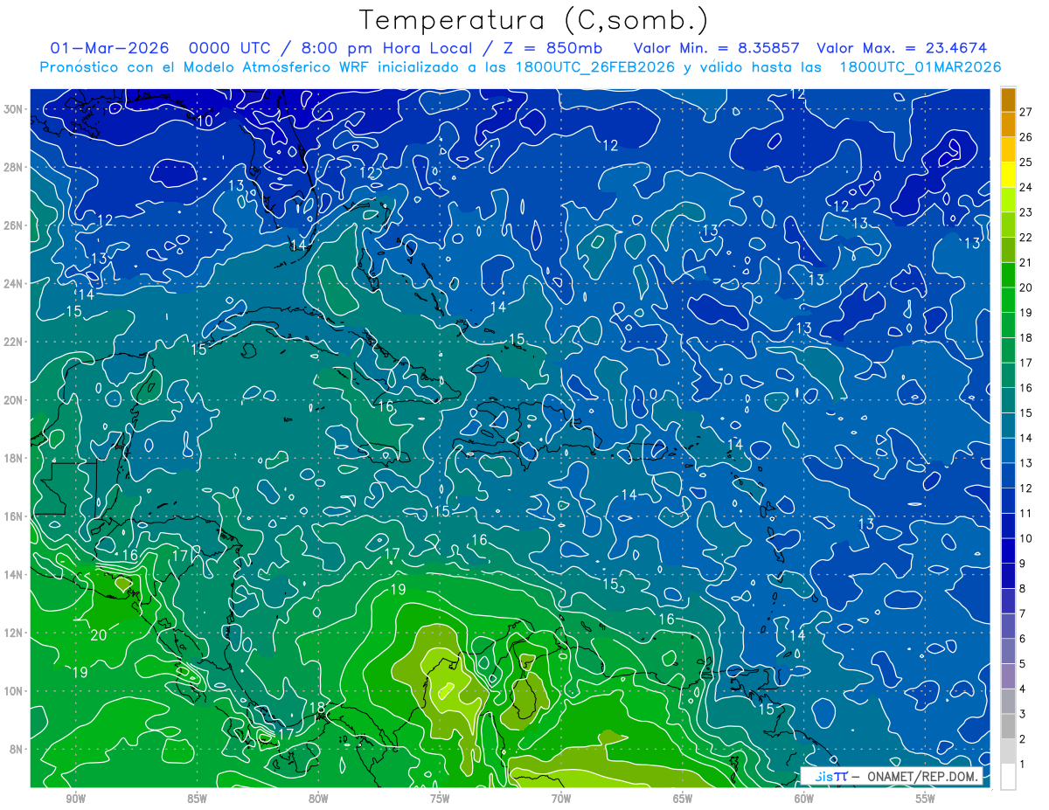Click the '28N' latitude axis label
This screenshot has height=810, width=1049.
pyautogui.click(x=15, y=167)
